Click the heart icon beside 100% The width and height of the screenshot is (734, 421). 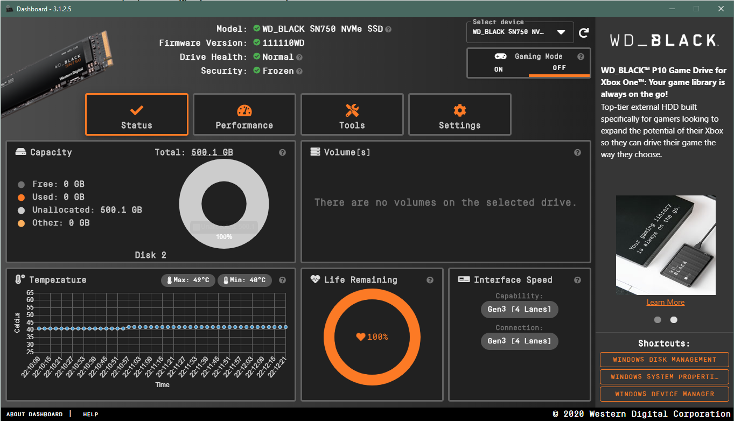point(361,337)
